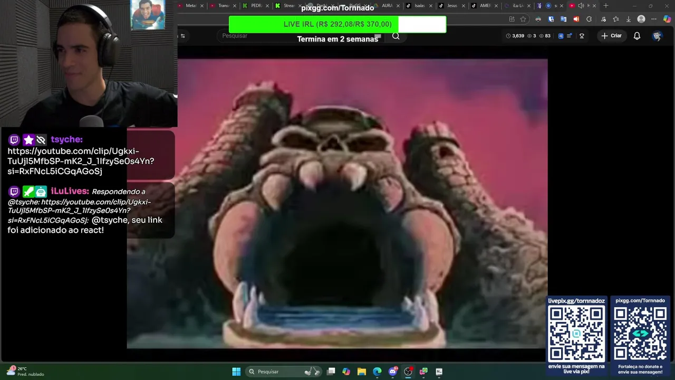Open the Notion app on the taskbar
675x380 pixels.
(x=439, y=372)
